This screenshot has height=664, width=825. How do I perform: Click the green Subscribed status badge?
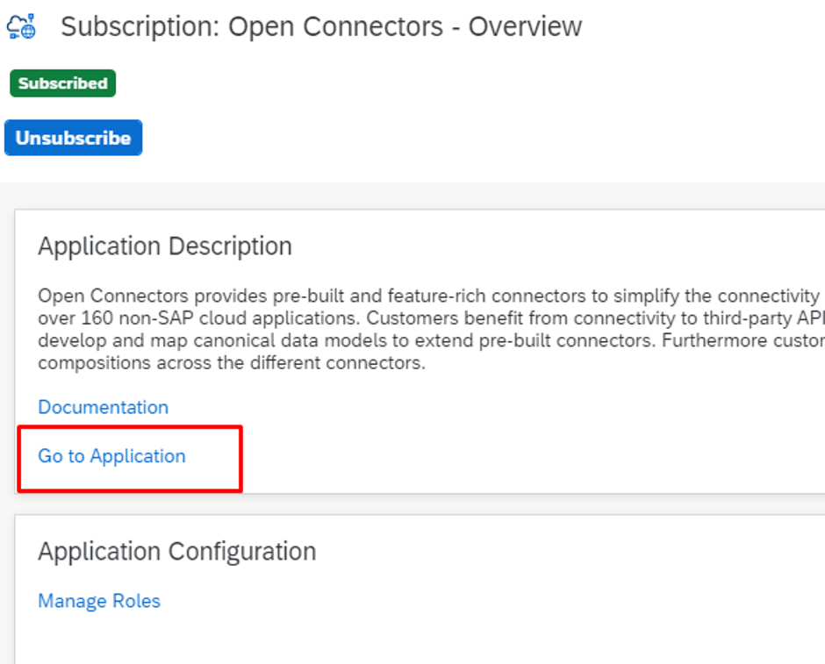pos(62,83)
